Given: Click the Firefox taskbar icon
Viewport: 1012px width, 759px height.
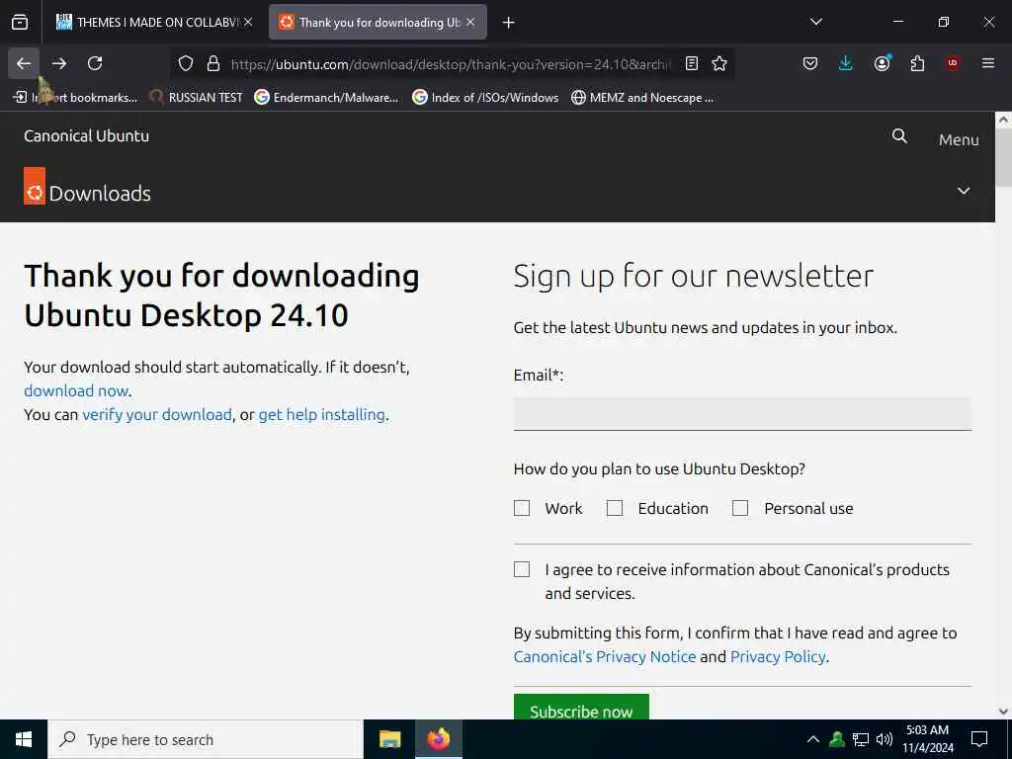Looking at the screenshot, I should coord(438,739).
